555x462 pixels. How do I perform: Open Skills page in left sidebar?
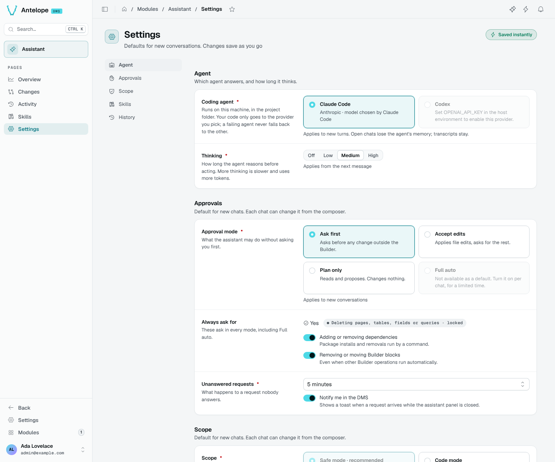[46, 117]
